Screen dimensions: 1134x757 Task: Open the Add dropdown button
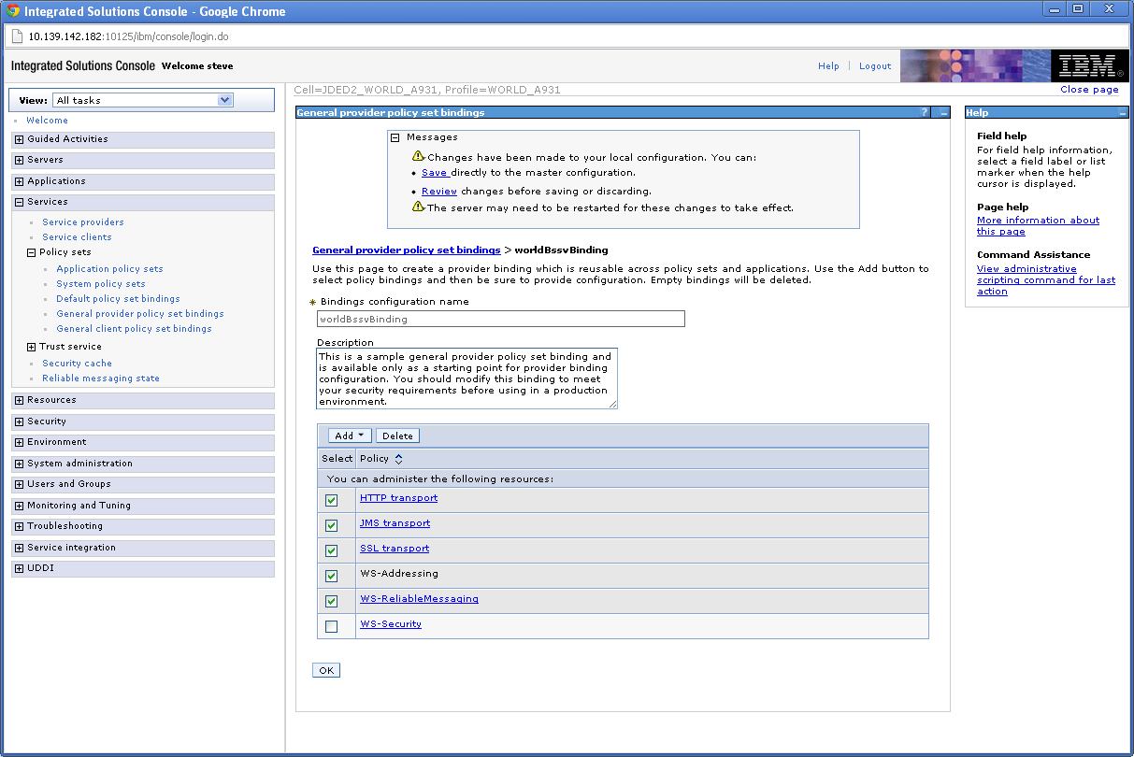351,436
